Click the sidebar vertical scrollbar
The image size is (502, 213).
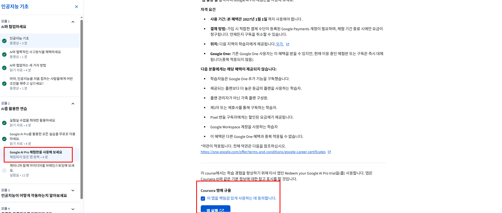click(x=82, y=110)
